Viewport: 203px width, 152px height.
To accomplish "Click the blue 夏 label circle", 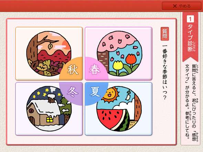I will (x=95, y=92).
